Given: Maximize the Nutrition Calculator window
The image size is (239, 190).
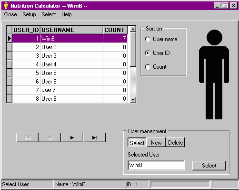Looking at the screenshot, I should 225,6.
